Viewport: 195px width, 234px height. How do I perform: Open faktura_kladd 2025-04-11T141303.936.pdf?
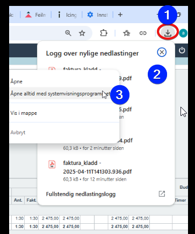click(x=97, y=167)
